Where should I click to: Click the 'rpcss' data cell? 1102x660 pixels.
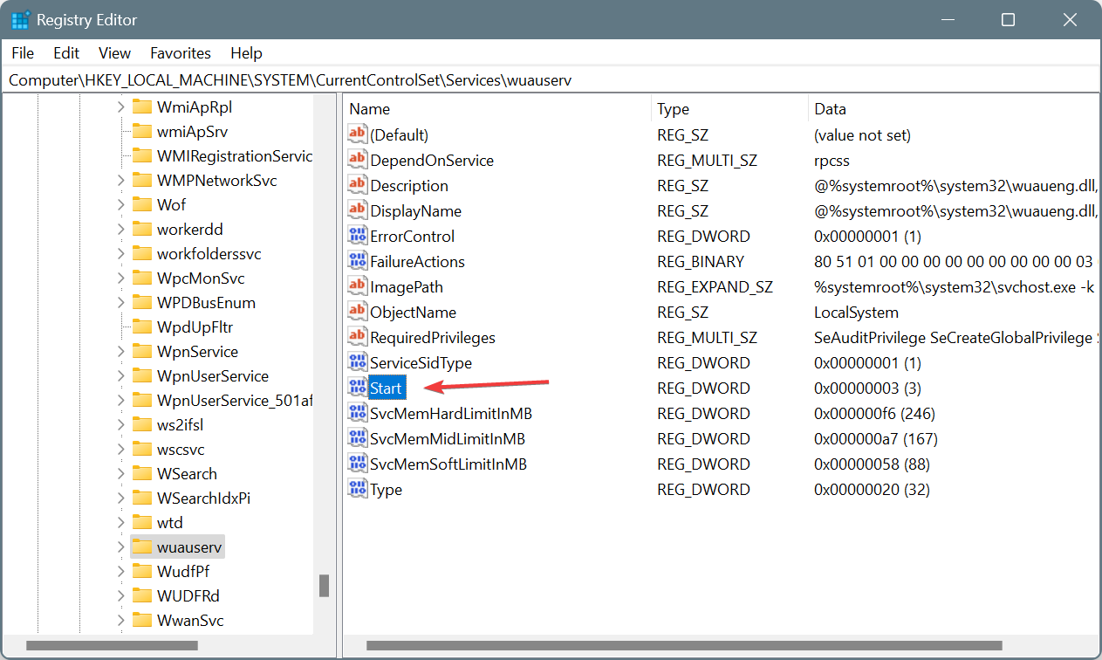coord(832,160)
